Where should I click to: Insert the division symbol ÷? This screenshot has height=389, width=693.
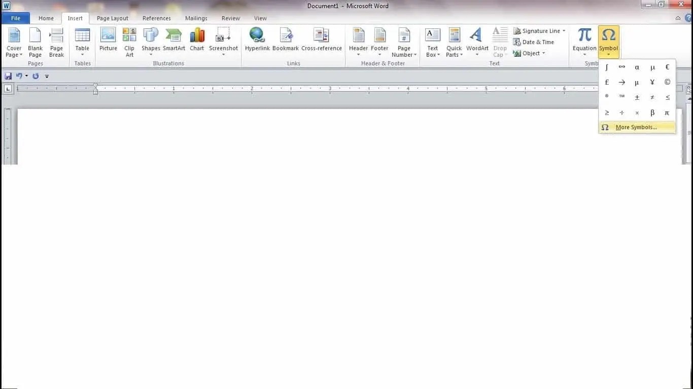(622, 112)
